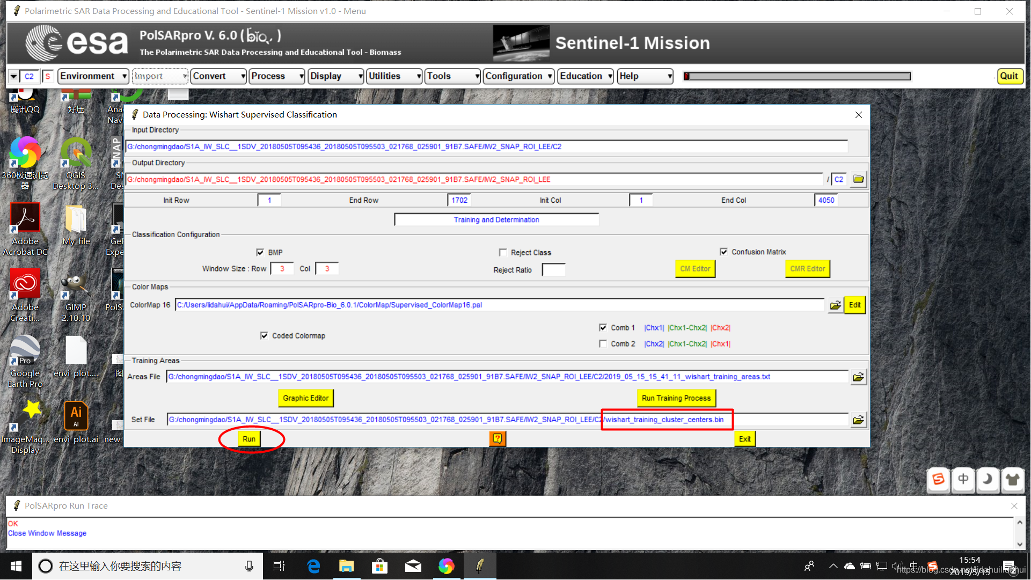Switch to PolSARpro feather taskbar icon
The width and height of the screenshot is (1031, 580).
pyautogui.click(x=480, y=566)
